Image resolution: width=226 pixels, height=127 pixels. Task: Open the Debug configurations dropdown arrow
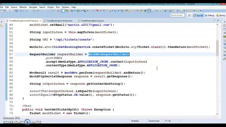coord(75,11)
